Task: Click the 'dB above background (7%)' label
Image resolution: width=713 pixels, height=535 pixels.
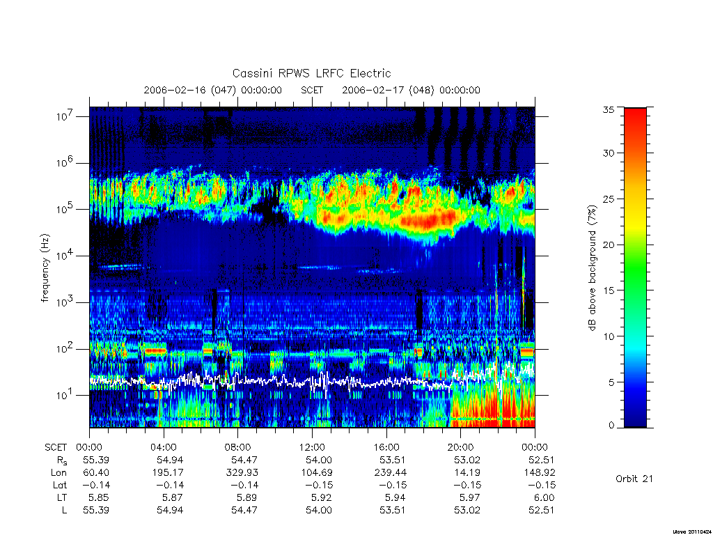Action: click(592, 268)
